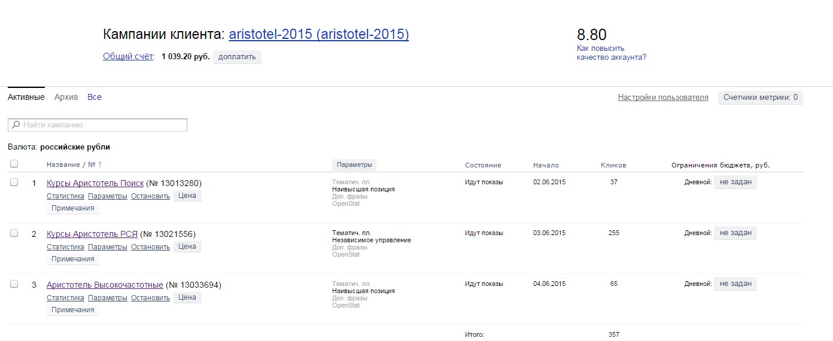Open daily budget 'не задан' for РСЯ campaign

pyautogui.click(x=735, y=233)
